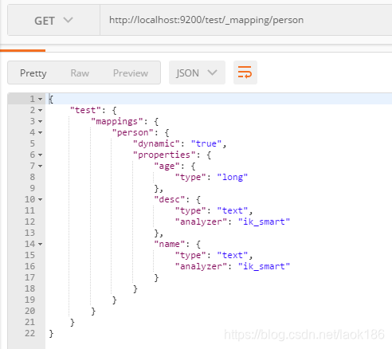This screenshot has height=349, width=392.
Task: Click the "test" key text
Action: point(85,110)
